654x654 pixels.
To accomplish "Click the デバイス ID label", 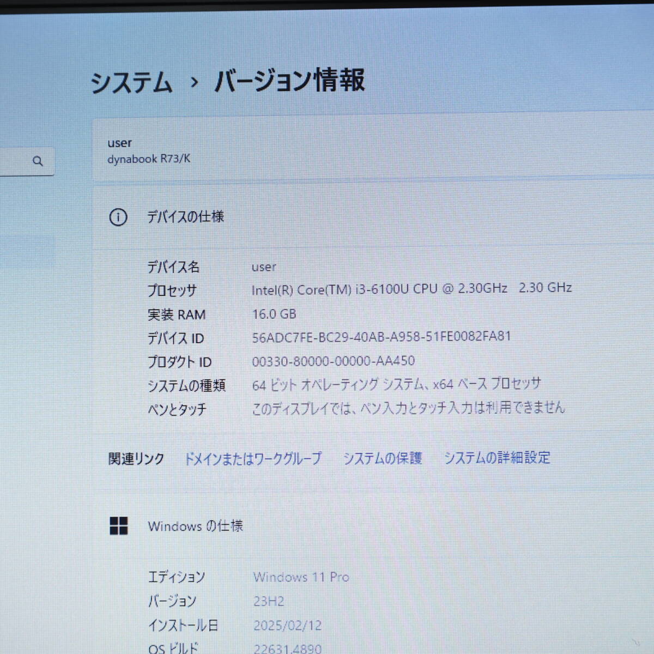I will click(x=175, y=338).
